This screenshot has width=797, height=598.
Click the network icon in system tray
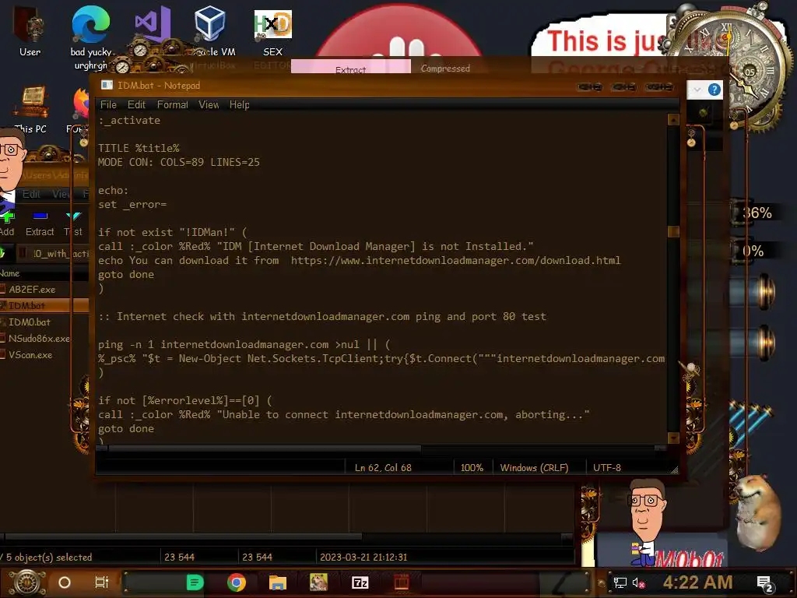tap(620, 582)
